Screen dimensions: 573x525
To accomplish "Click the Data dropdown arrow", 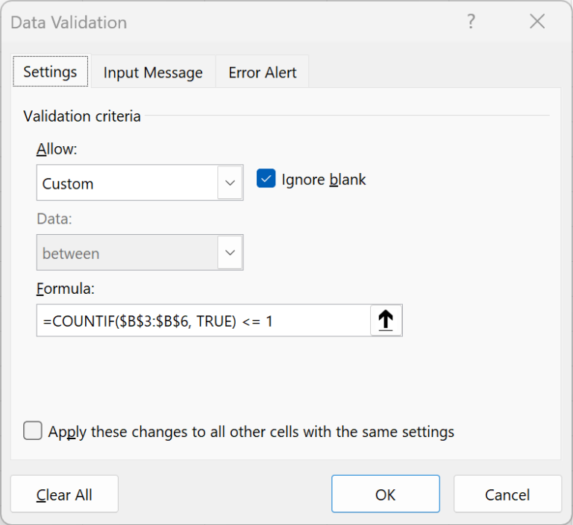I will [x=230, y=253].
